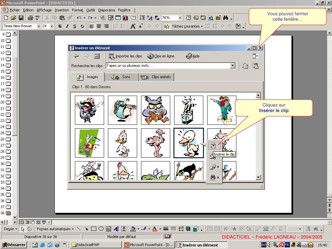Click the Démarrer start button
This screenshot has height=249, width=332.
tap(14, 245)
